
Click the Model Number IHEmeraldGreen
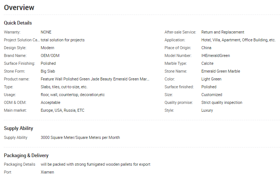tap(215, 55)
